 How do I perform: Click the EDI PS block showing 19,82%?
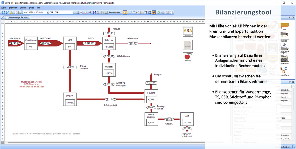[70, 99]
